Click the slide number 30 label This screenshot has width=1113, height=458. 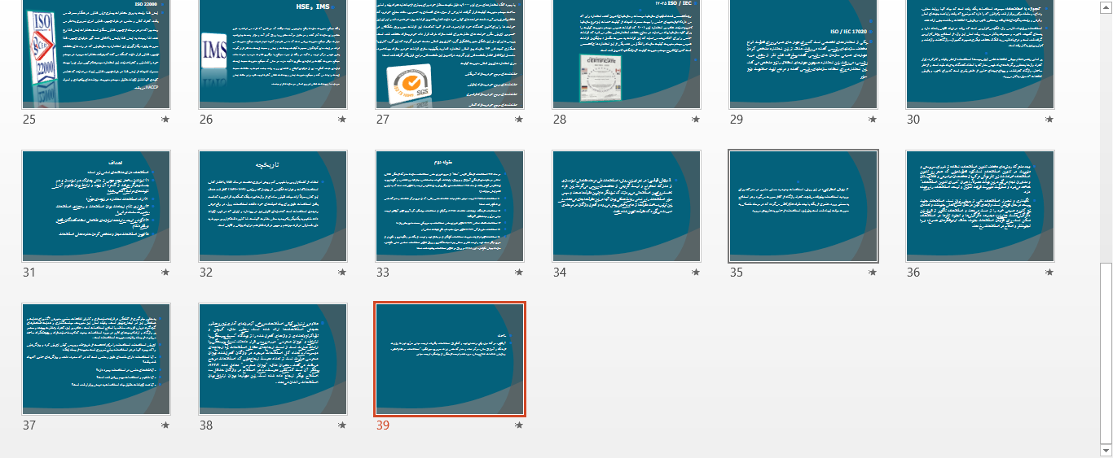tap(913, 120)
